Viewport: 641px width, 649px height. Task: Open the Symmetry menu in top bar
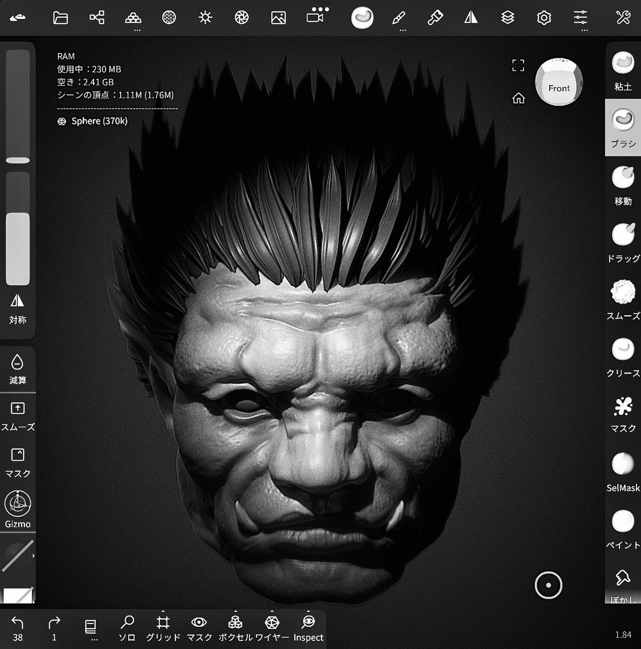coord(471,18)
